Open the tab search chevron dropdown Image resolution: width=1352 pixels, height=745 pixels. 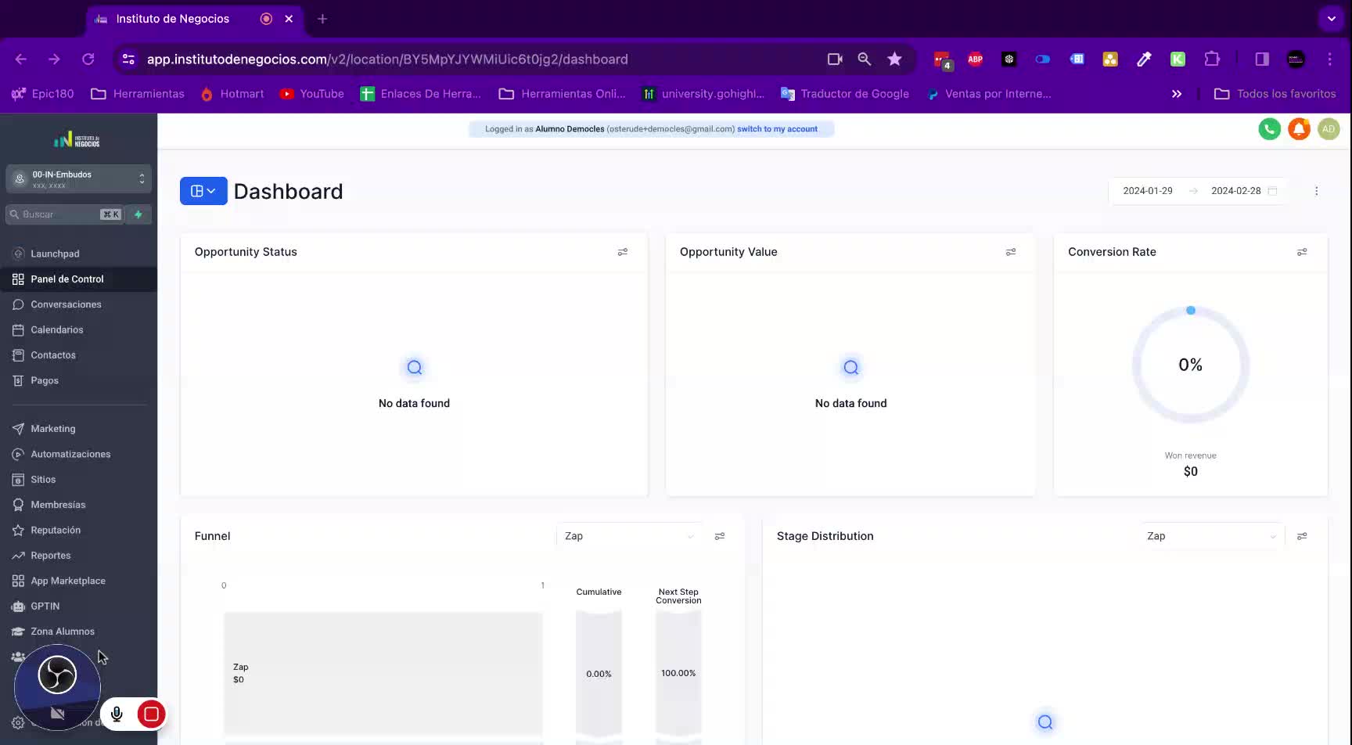click(1331, 19)
